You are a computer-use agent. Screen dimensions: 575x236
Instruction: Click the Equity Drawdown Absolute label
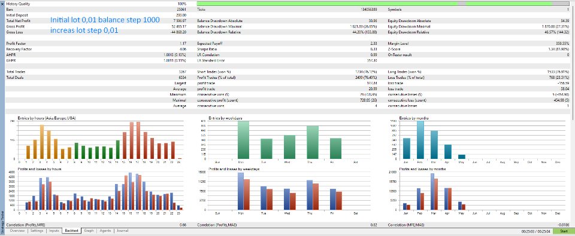pyautogui.click(x=410, y=21)
